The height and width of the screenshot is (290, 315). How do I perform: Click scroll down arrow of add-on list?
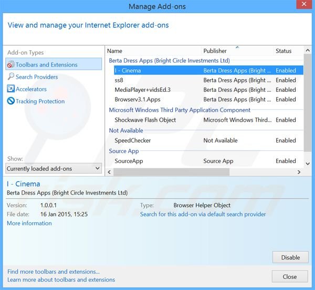(308, 164)
